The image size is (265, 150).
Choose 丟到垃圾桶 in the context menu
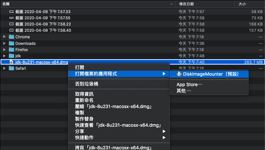coord(119,84)
